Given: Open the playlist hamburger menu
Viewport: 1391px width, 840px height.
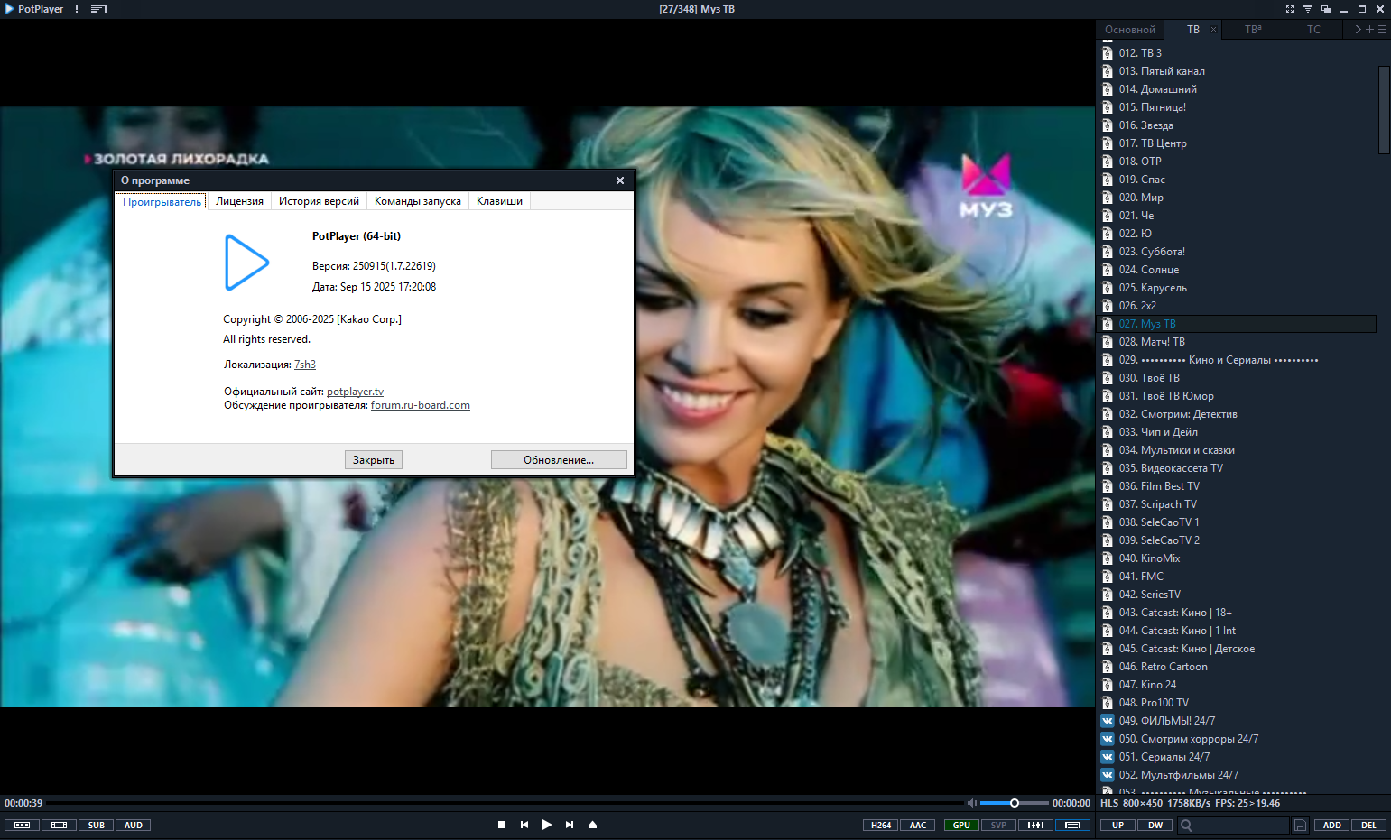Looking at the screenshot, I should (1382, 30).
